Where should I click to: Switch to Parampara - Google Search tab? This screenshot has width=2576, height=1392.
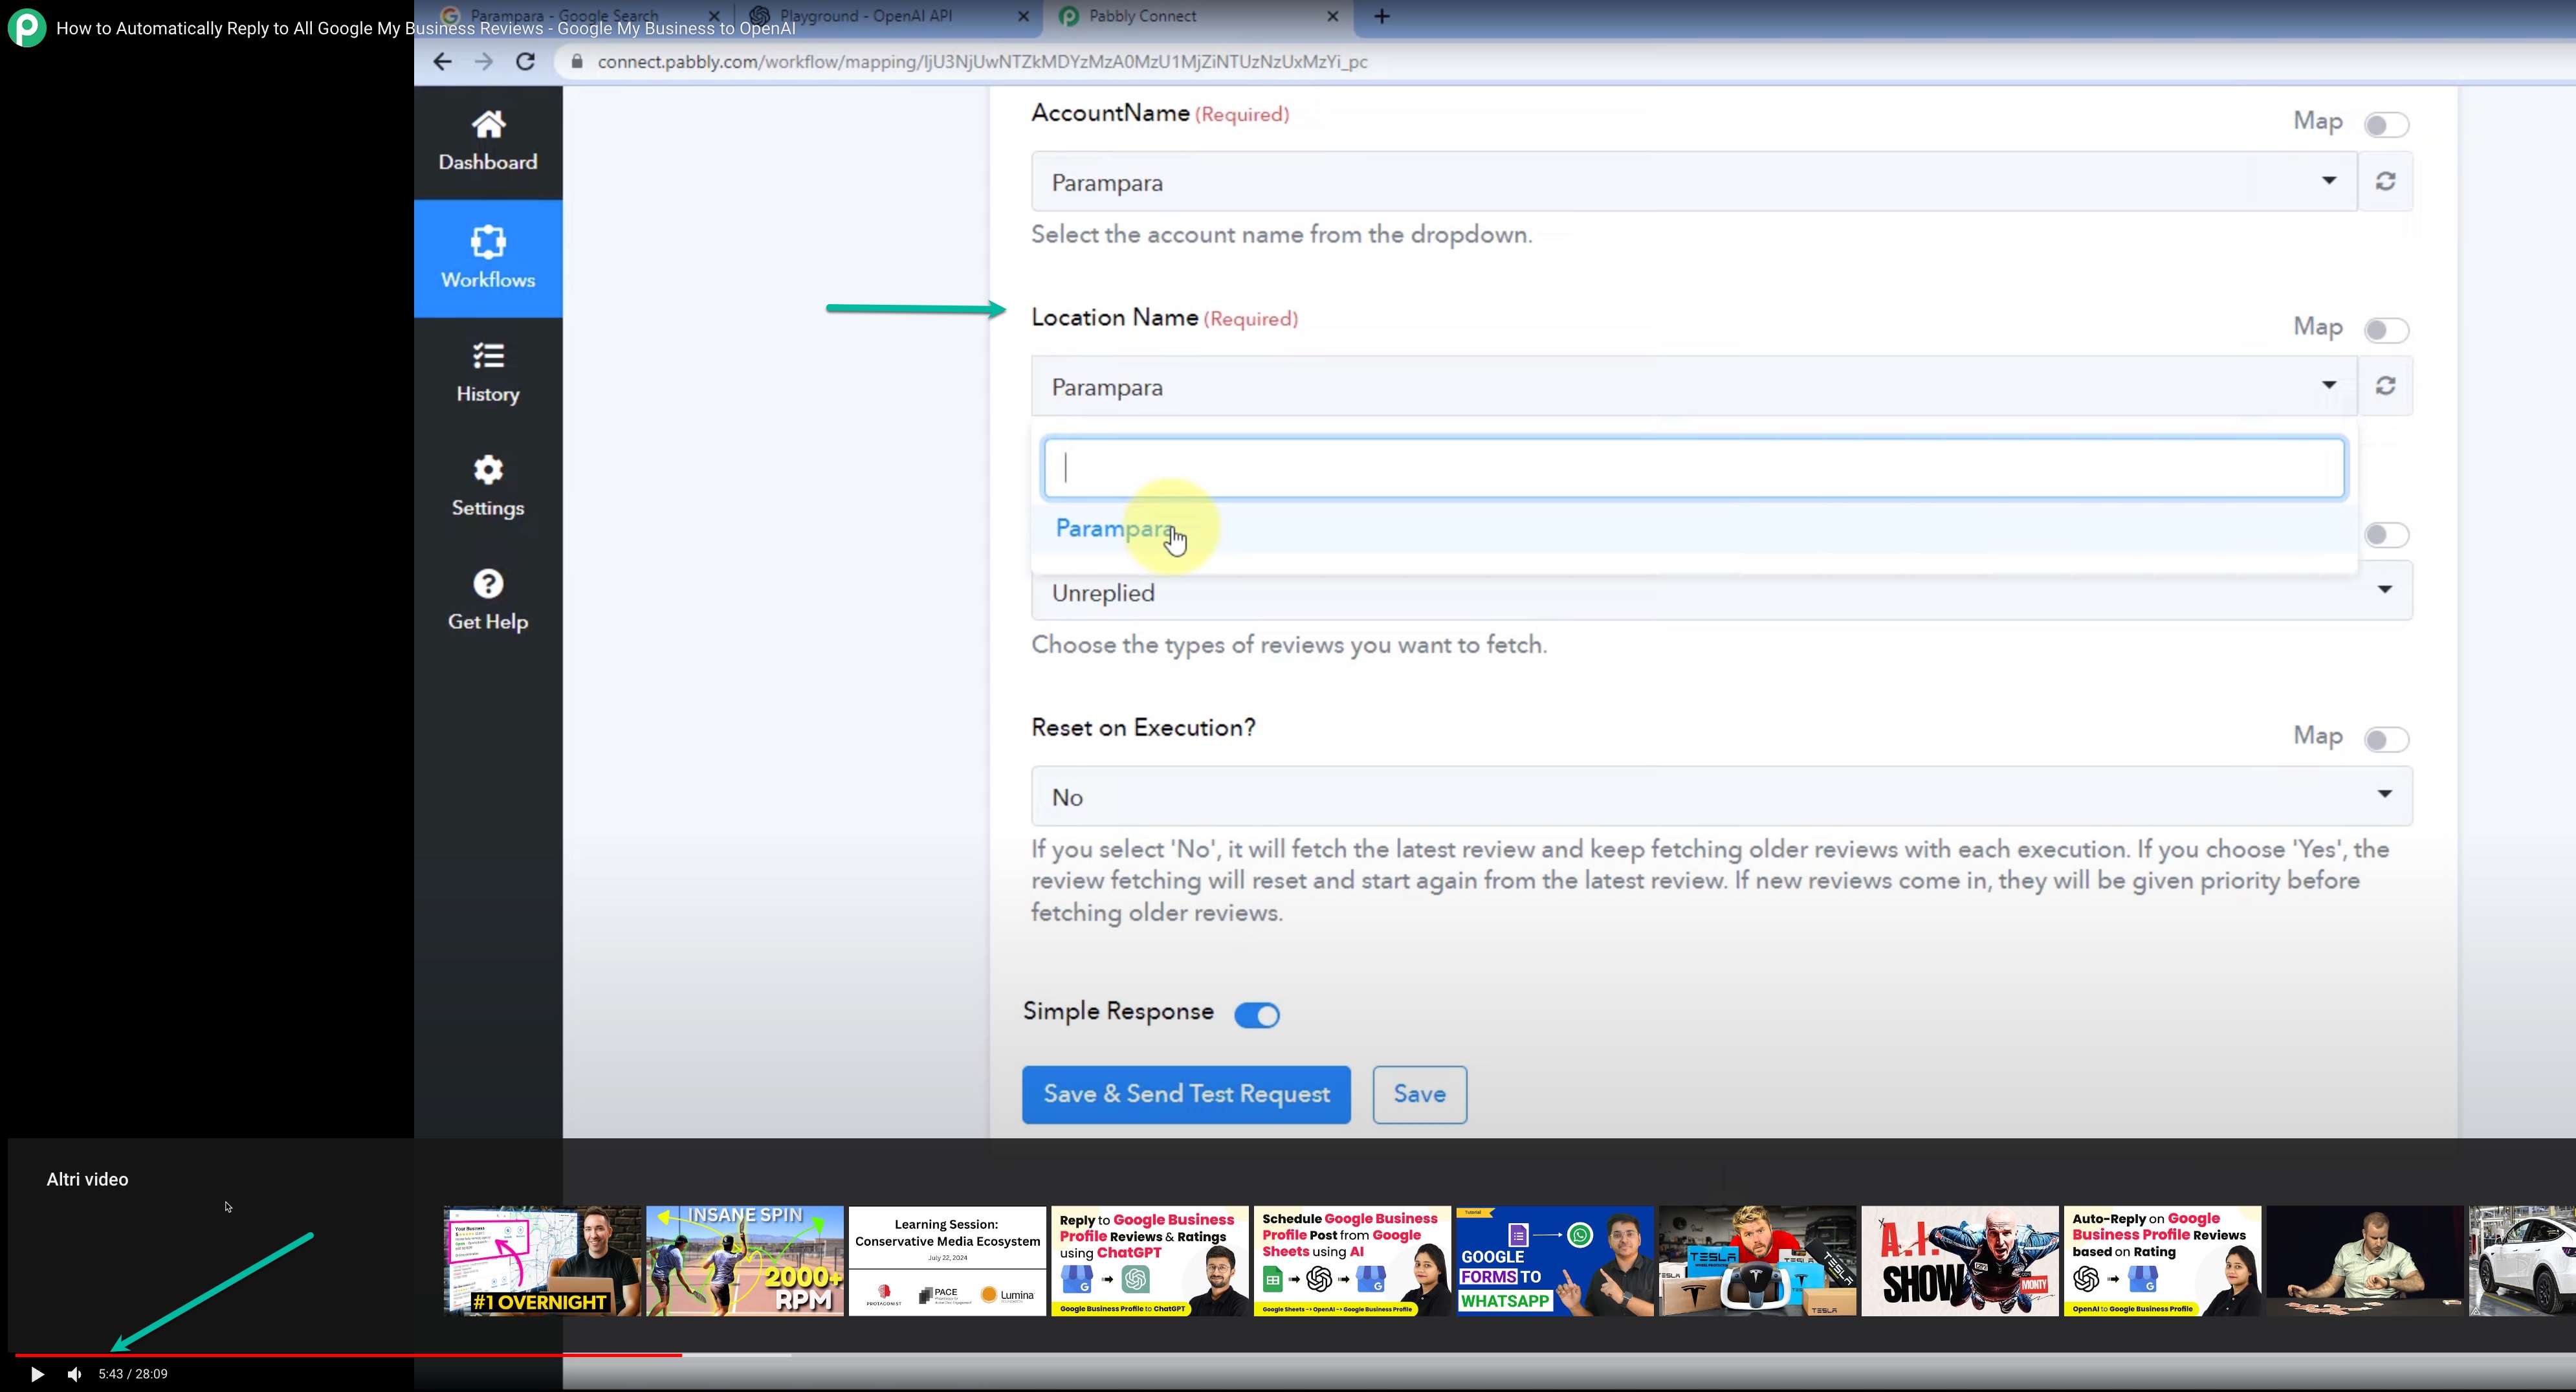[580, 16]
